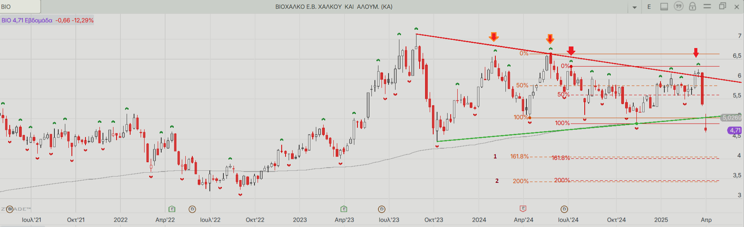The width and height of the screenshot is (744, 227).
Task: Select the first red down arrow near 2024
Action: pos(493,37)
